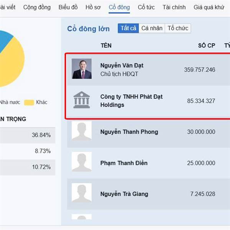
Task: Click share count 7.245.028
Action: (203, 194)
